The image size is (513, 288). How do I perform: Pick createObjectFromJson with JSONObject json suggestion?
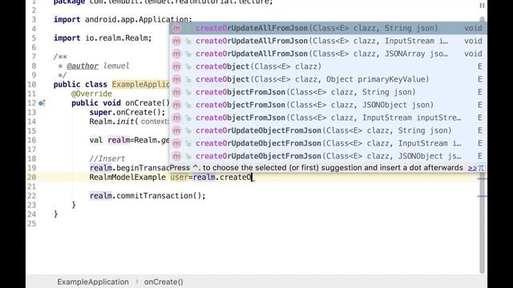tap(328, 105)
